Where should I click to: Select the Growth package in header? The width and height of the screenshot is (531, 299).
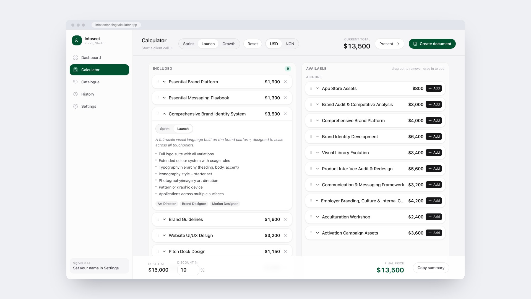coord(229,44)
